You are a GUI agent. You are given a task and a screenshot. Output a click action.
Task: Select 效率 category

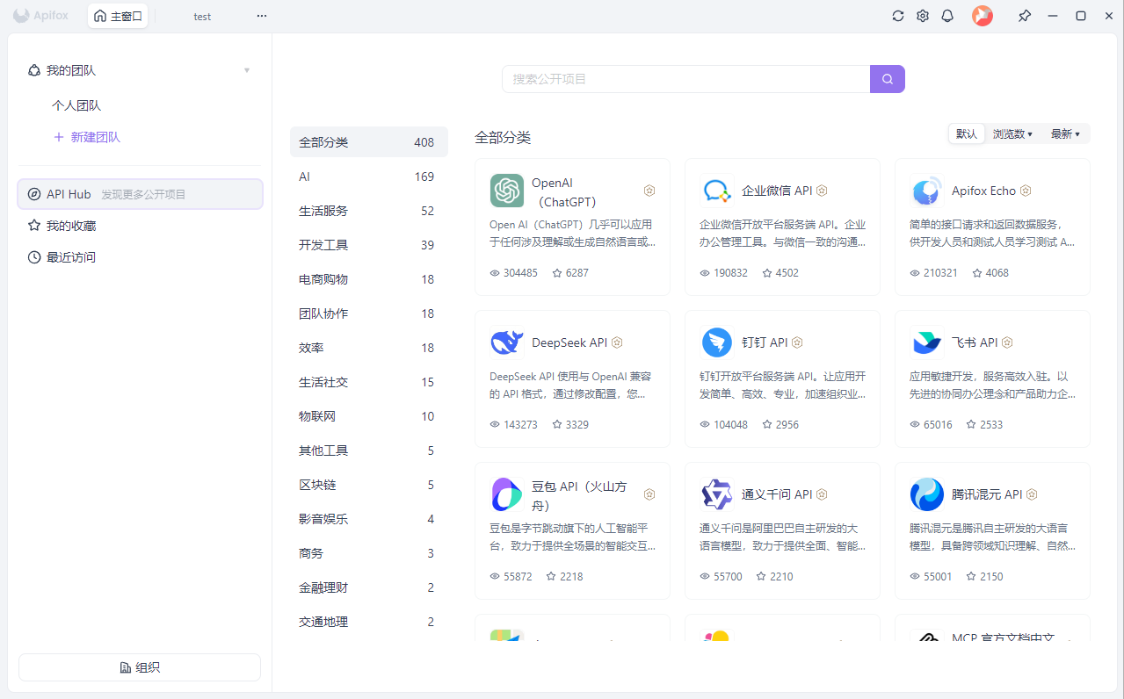click(x=369, y=348)
